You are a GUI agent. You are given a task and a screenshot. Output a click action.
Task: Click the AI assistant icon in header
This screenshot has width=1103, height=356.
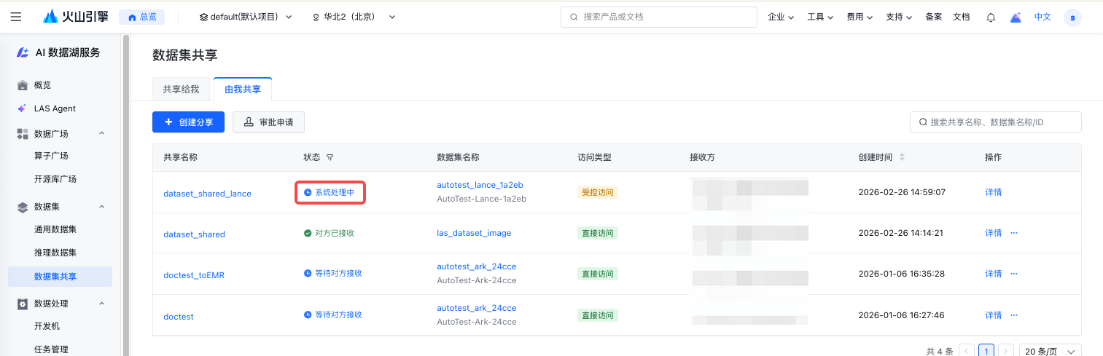1016,17
